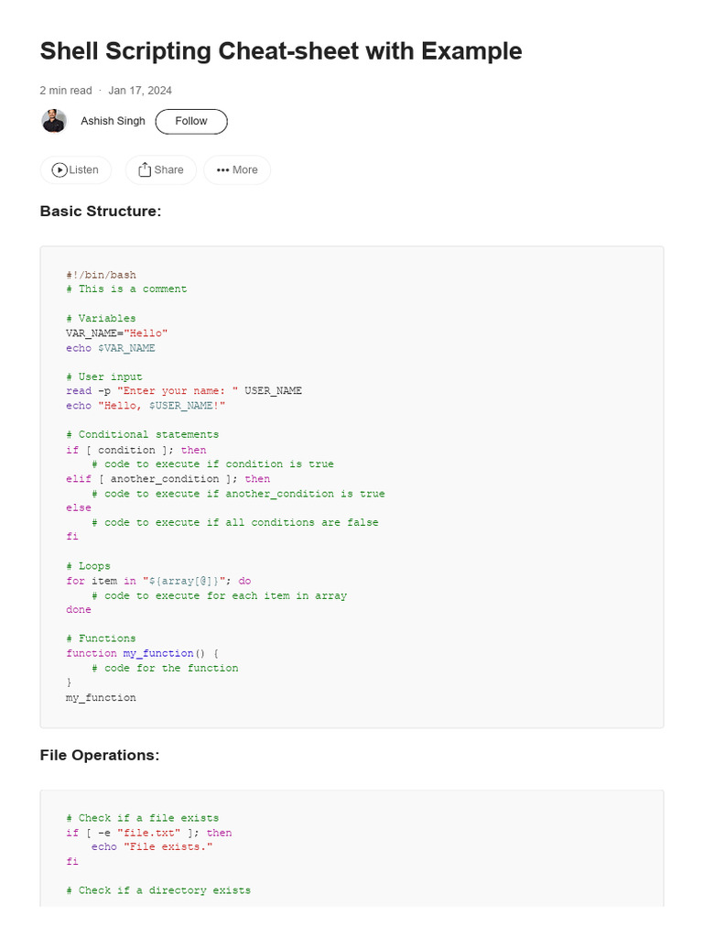Click the article title heading

(x=281, y=51)
